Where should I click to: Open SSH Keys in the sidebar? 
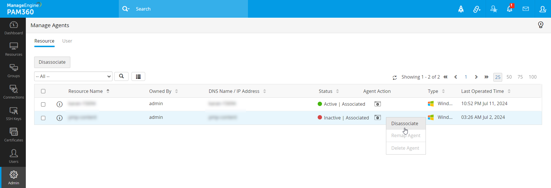coord(13,114)
